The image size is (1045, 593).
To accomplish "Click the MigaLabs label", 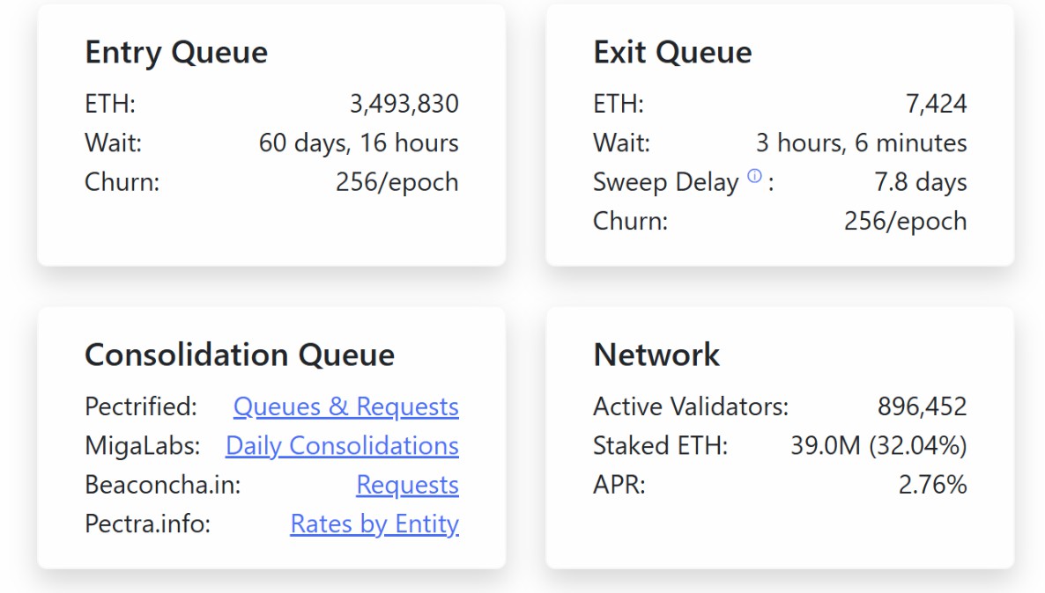I will tap(142, 445).
